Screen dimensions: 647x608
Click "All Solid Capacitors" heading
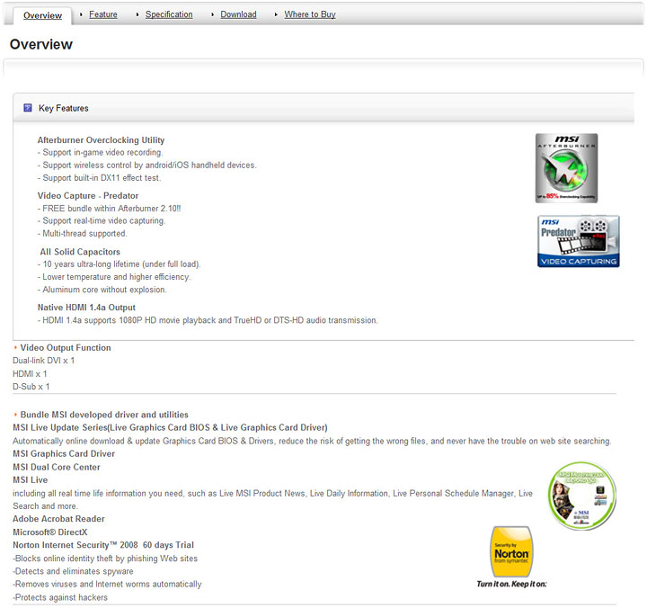80,252
